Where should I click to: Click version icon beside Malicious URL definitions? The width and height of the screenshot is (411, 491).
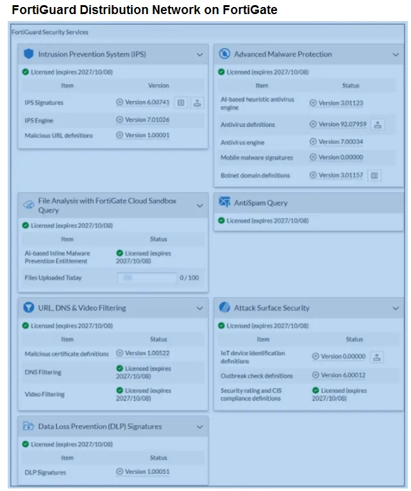(x=119, y=135)
